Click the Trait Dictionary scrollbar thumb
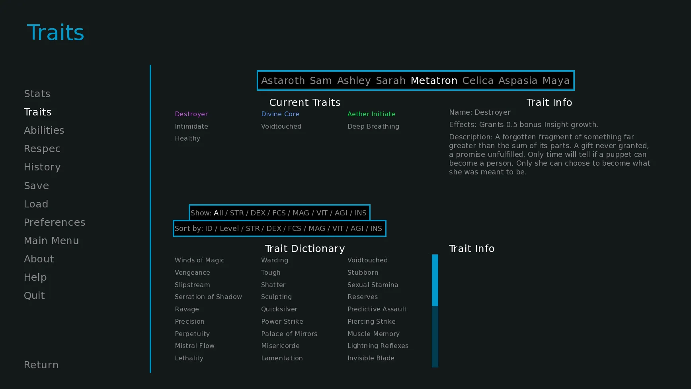Viewport: 691px width, 389px height. pos(435,280)
